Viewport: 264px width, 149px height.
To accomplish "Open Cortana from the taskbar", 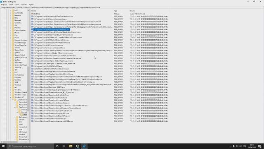I will [x=57, y=146].
